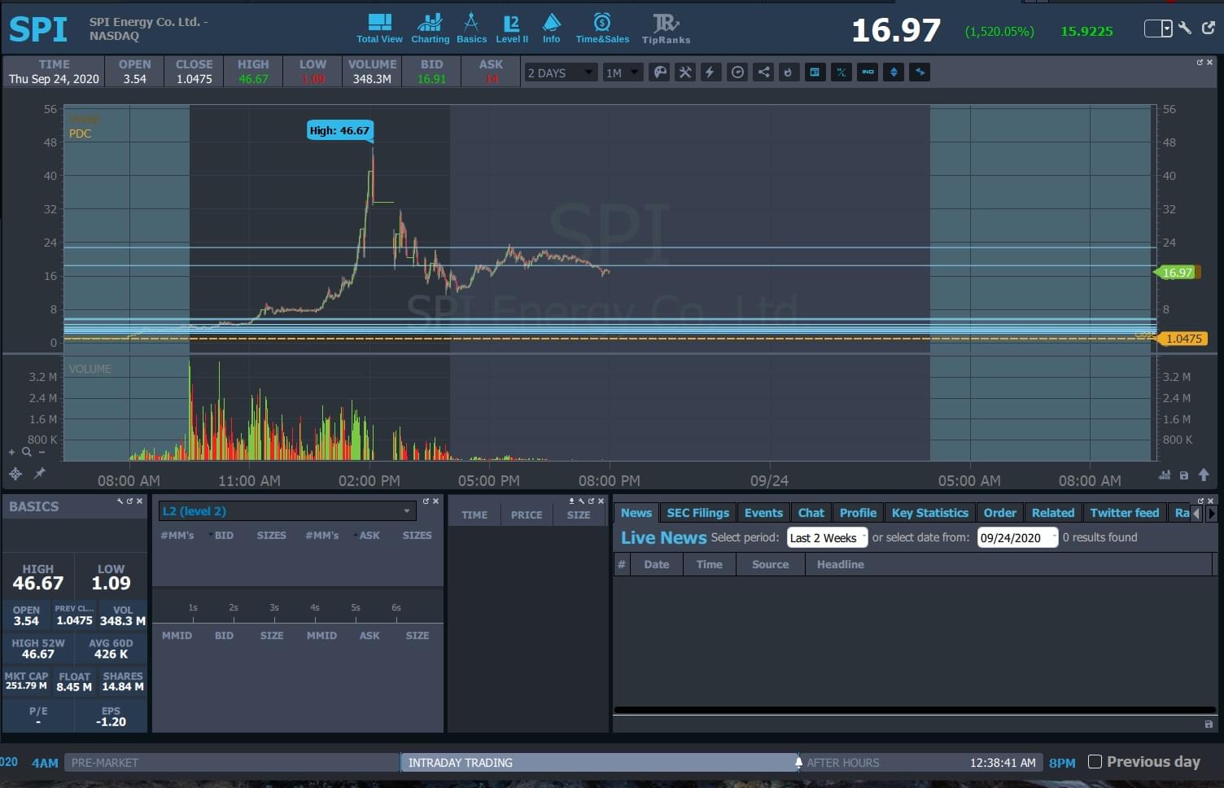The image size is (1224, 788).
Task: Click the time marker on the trading session bar
Action: click(798, 762)
